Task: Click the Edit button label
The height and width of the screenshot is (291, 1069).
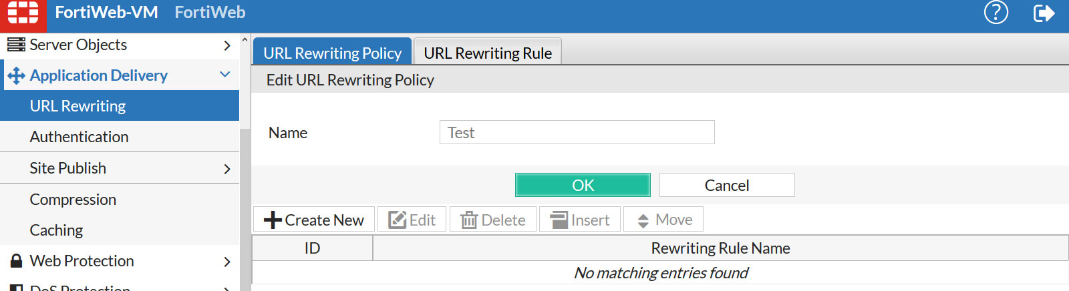Action: click(x=422, y=220)
